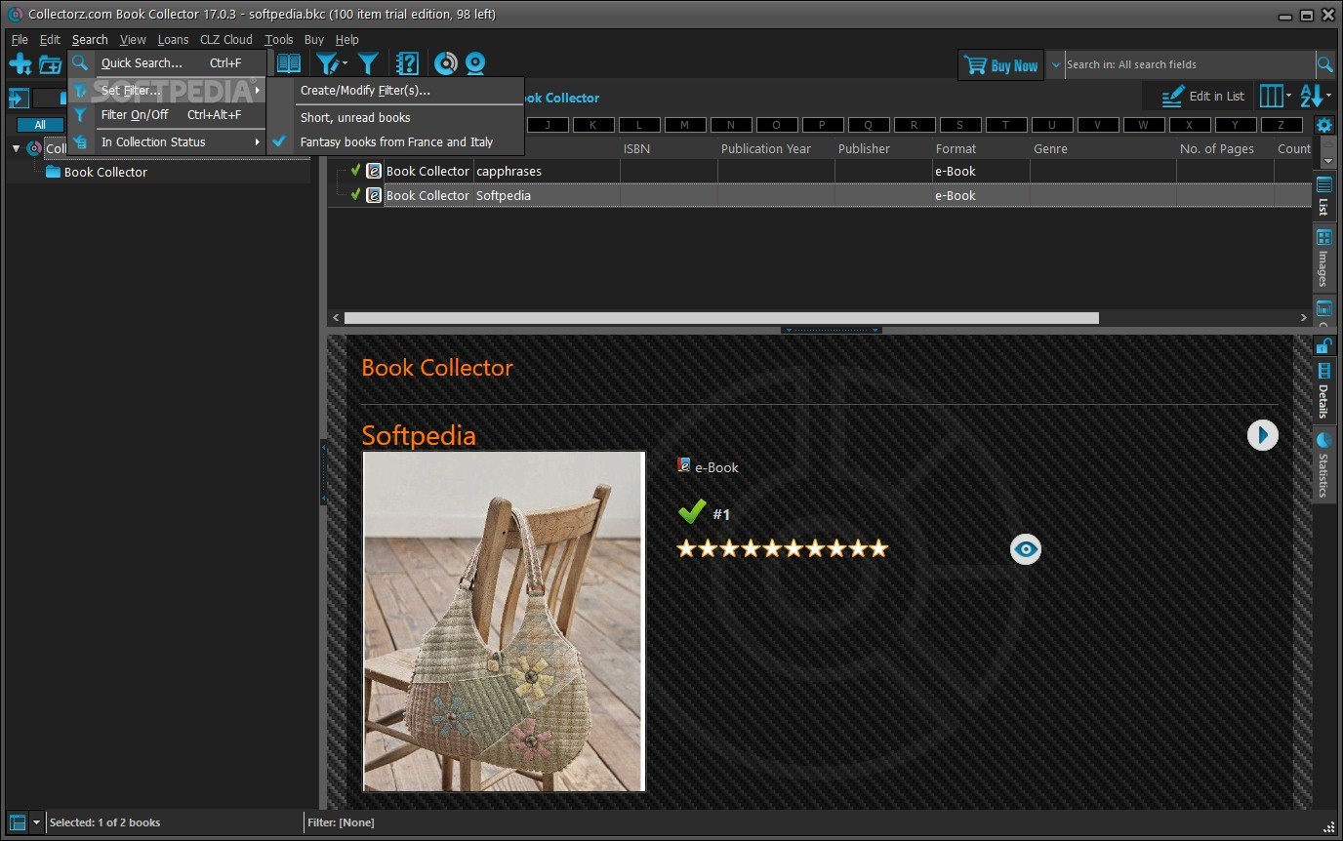Switch to the List side tab
Viewport: 1343px width, 841px height.
1323,196
